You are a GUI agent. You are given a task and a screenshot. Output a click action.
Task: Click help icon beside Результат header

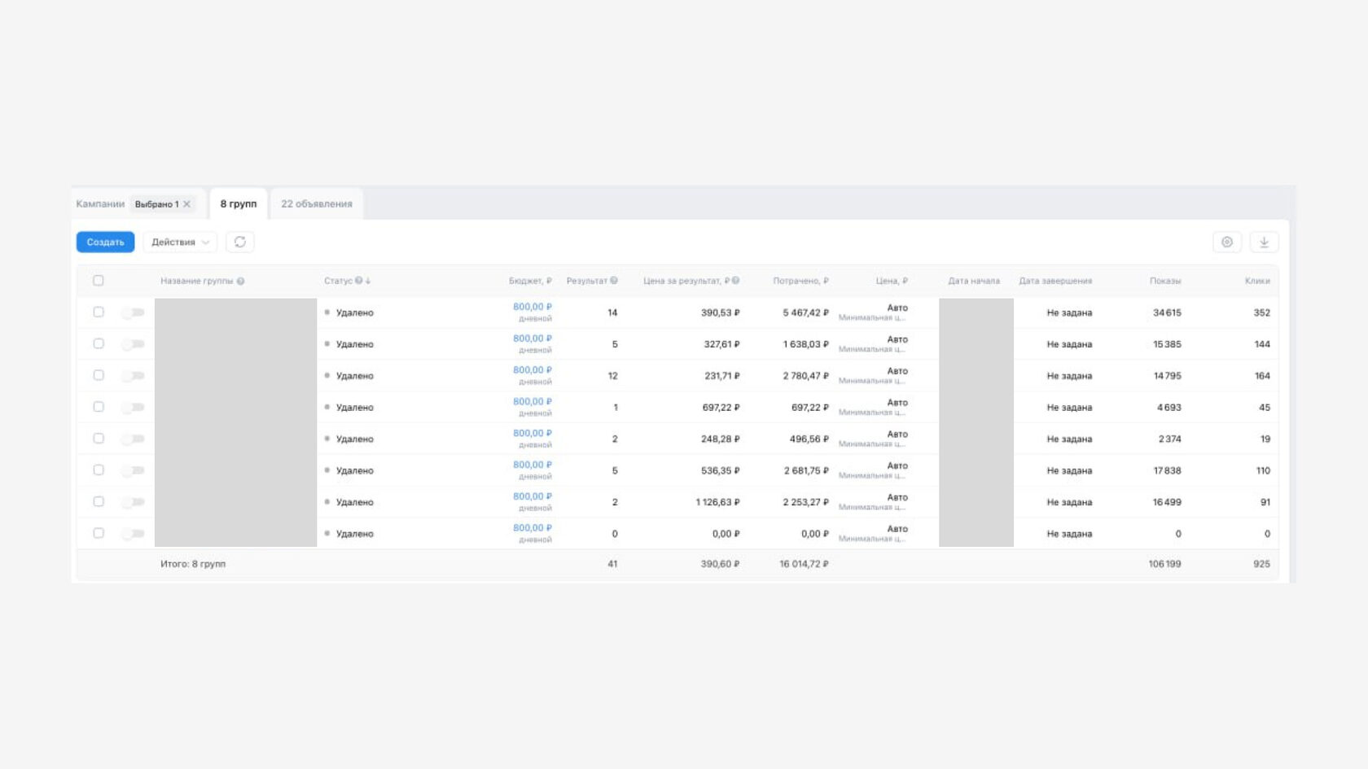click(x=614, y=281)
